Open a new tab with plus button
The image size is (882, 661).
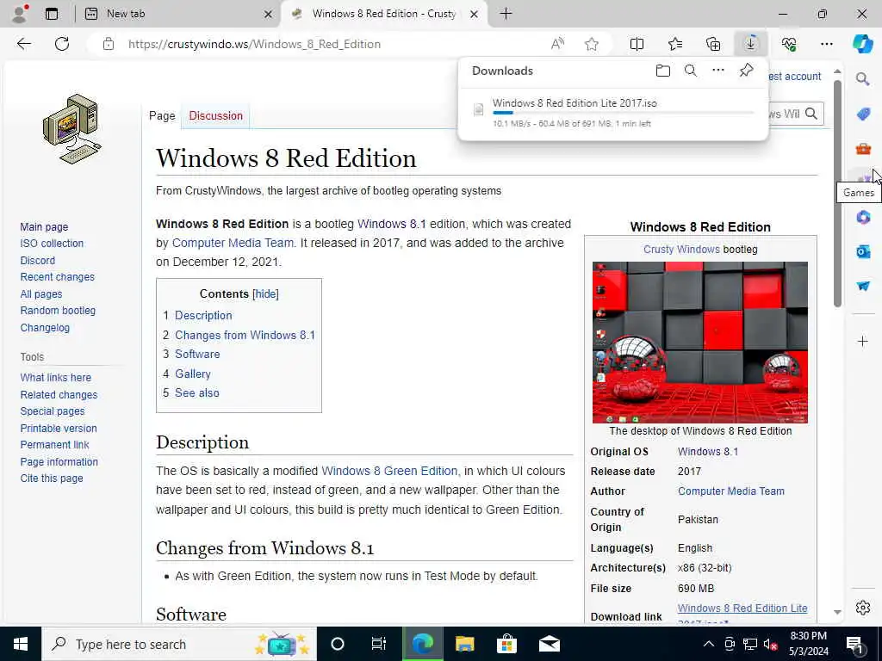pyautogui.click(x=506, y=14)
